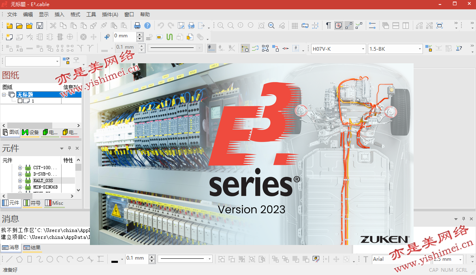The image size is (476, 275).
Task: Click the Line drawing tool in bottom toolbar
Action: pos(9,259)
